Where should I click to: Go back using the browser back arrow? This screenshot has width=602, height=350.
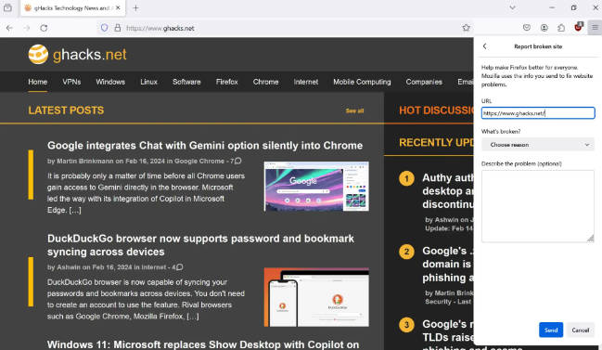[9, 28]
